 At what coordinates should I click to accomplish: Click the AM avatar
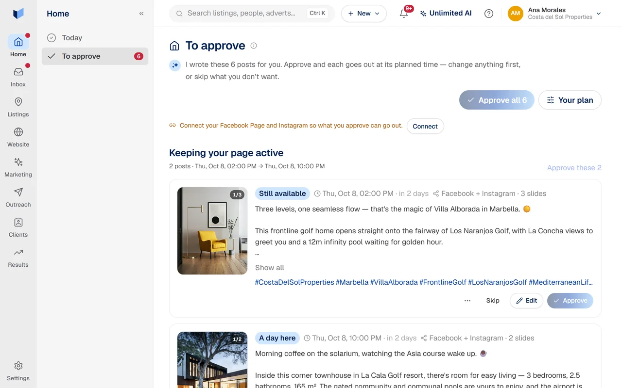pos(516,14)
